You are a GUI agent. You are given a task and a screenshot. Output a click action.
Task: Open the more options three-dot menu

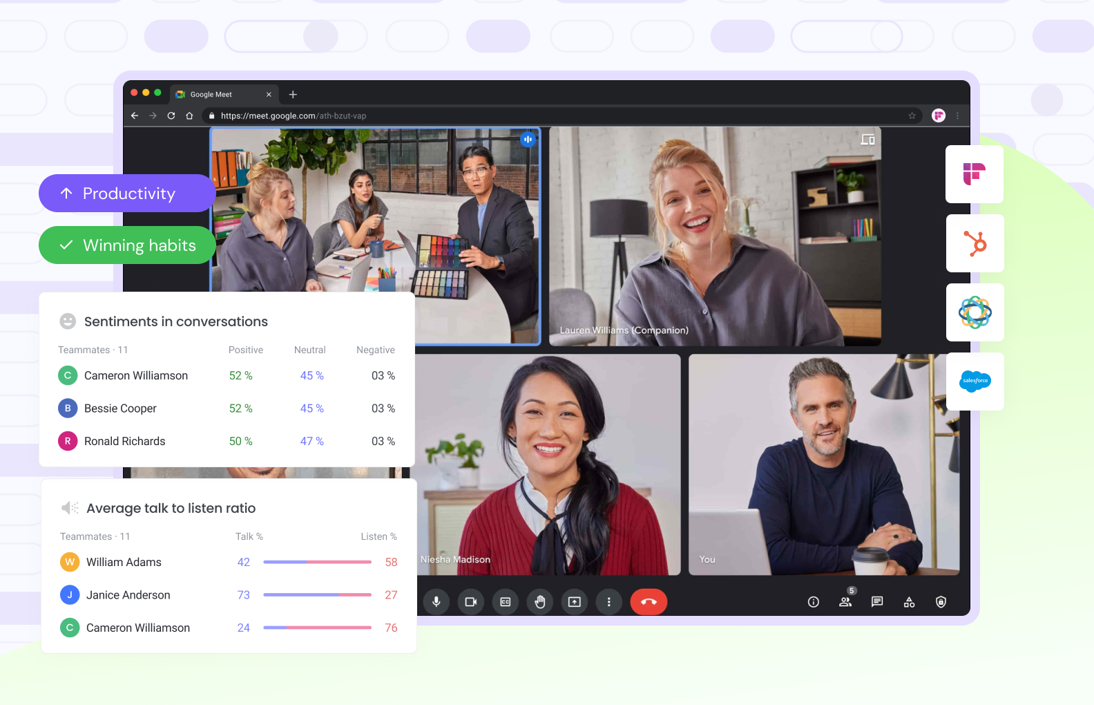609,602
